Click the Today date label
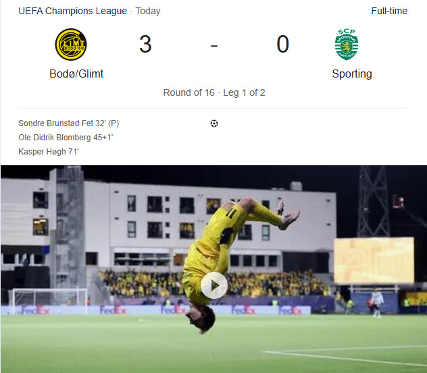 click(148, 11)
